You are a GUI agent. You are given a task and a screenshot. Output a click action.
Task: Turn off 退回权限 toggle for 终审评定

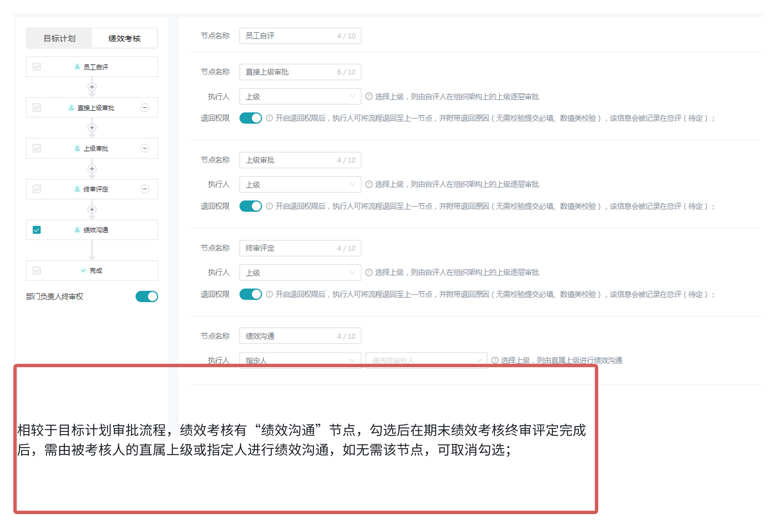(250, 294)
